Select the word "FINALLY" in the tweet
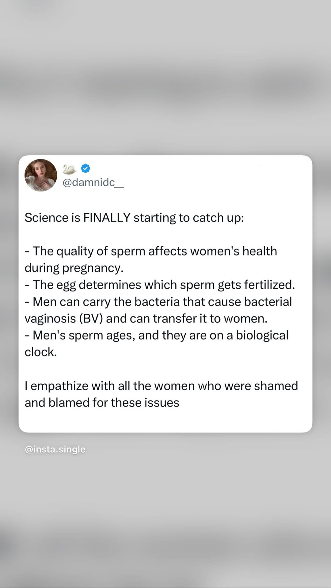This screenshot has height=588, width=331. (107, 218)
